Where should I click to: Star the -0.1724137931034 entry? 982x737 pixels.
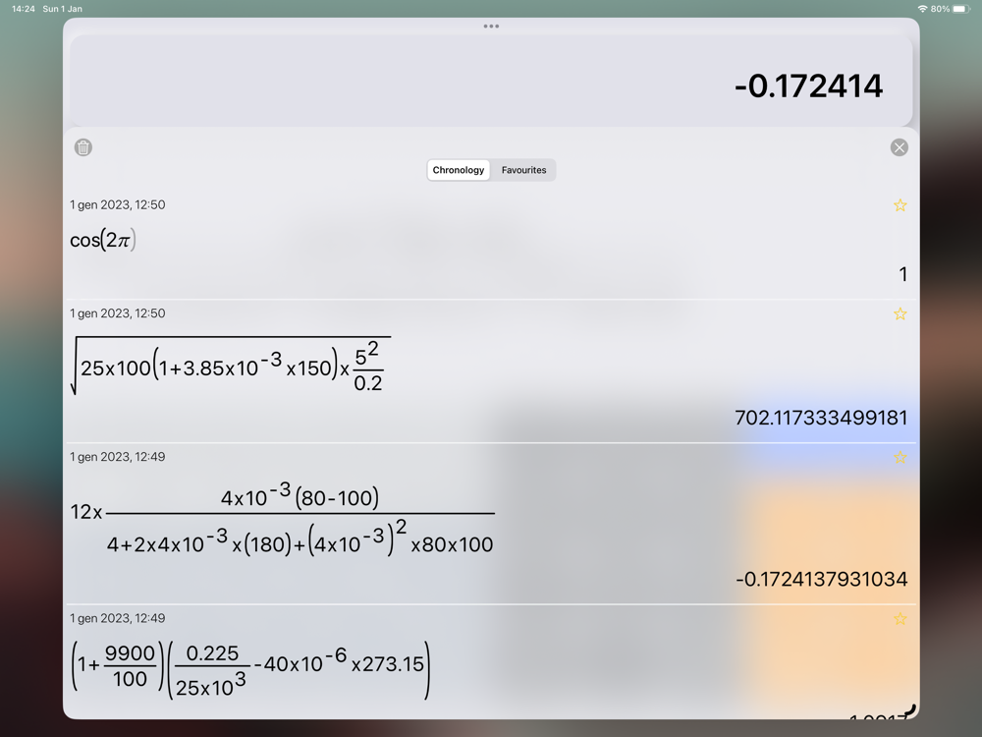(x=900, y=458)
